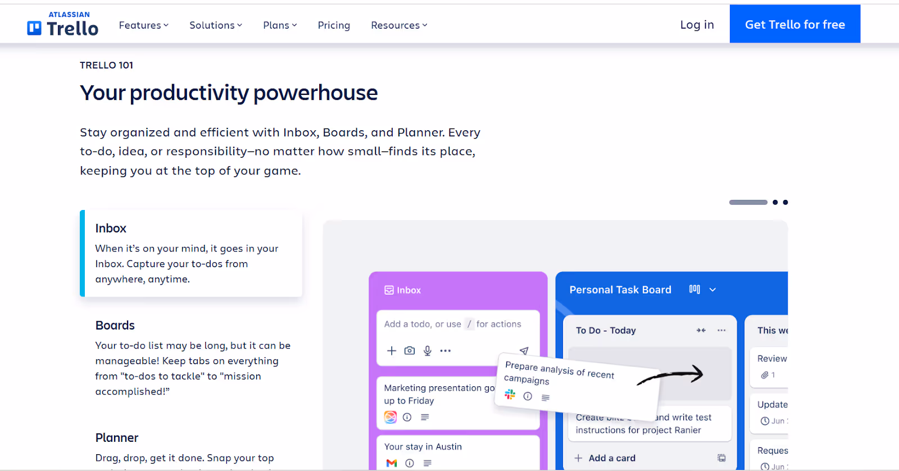The image size is (899, 471).
Task: Go to the third carousel dot
Action: click(x=786, y=202)
